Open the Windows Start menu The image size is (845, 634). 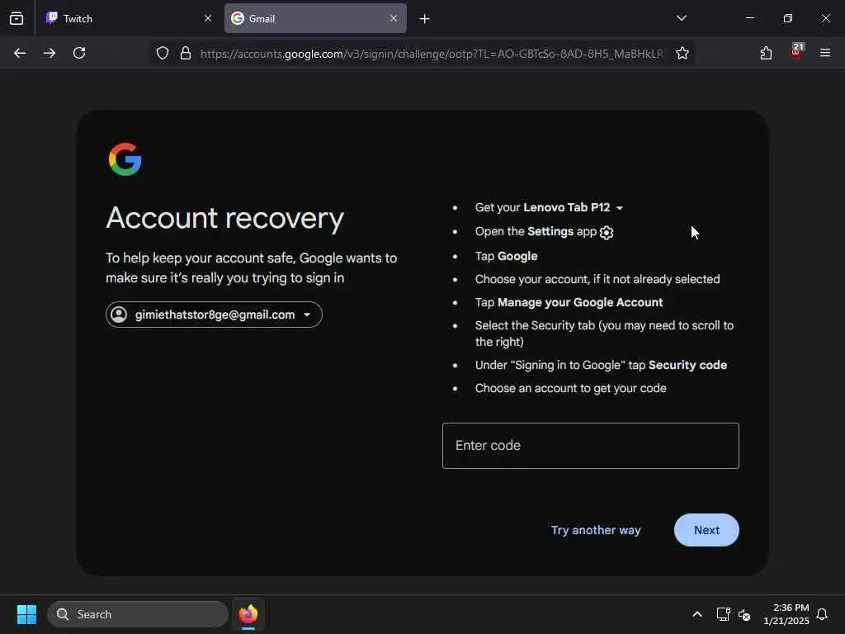pos(26,614)
